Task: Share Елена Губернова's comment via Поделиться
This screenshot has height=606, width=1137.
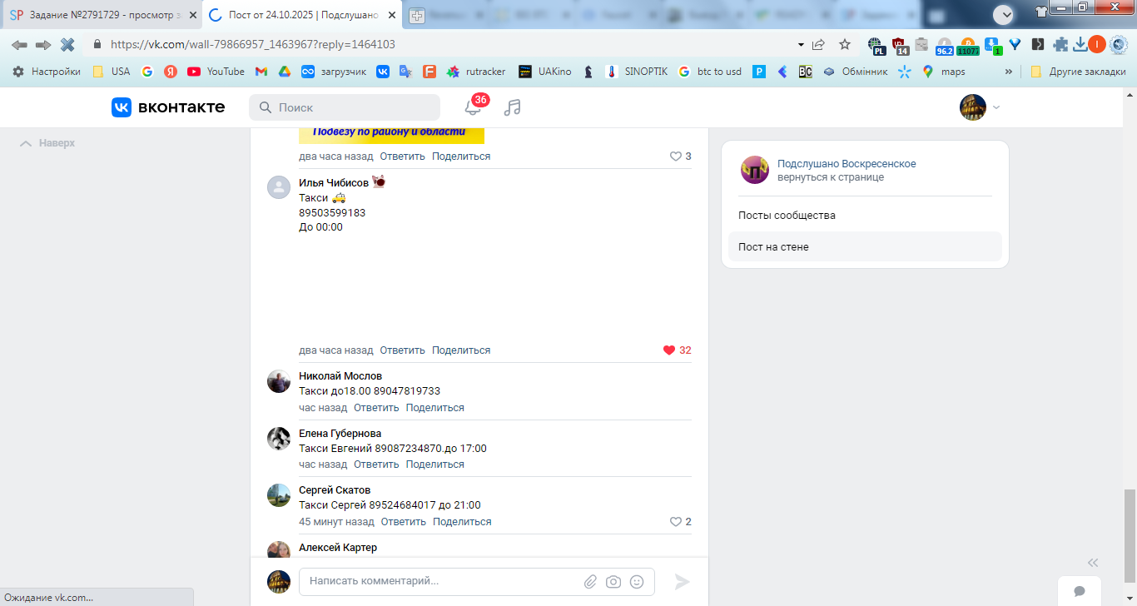Action: 435,464
